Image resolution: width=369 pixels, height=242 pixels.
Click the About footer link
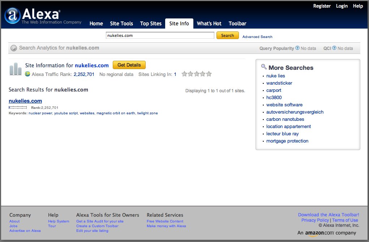point(14,221)
